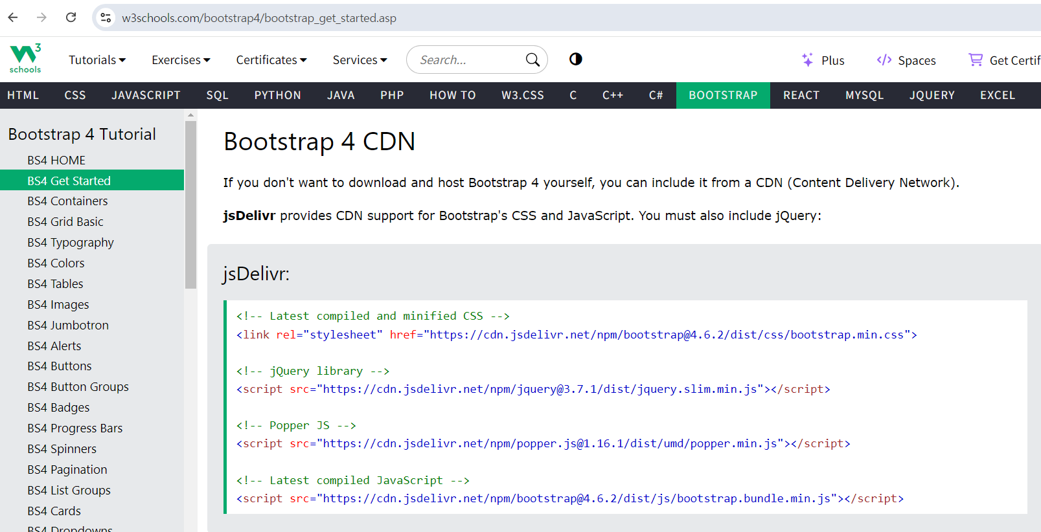
Task: Click the jquery.slim.min.js script line
Action: [x=533, y=389]
